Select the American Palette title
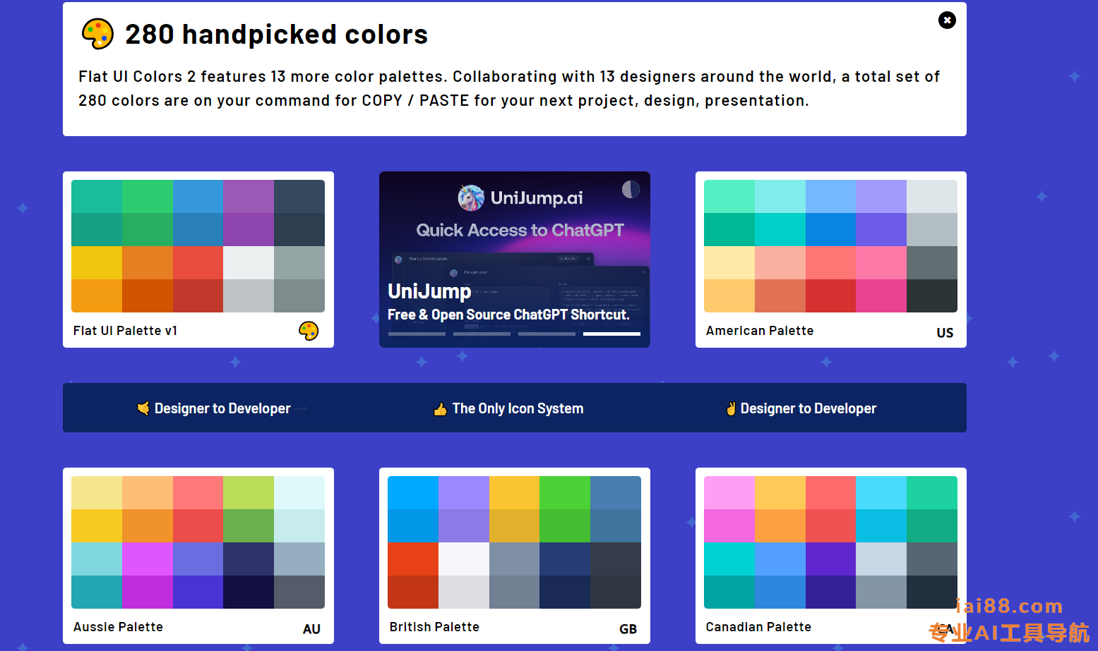This screenshot has width=1098, height=651. pos(759,331)
